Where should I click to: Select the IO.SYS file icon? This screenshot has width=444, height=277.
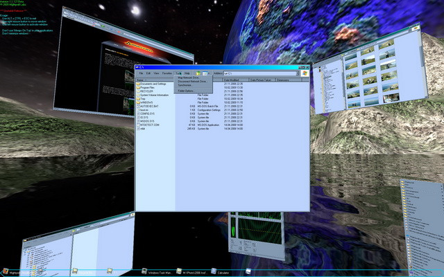139,117
